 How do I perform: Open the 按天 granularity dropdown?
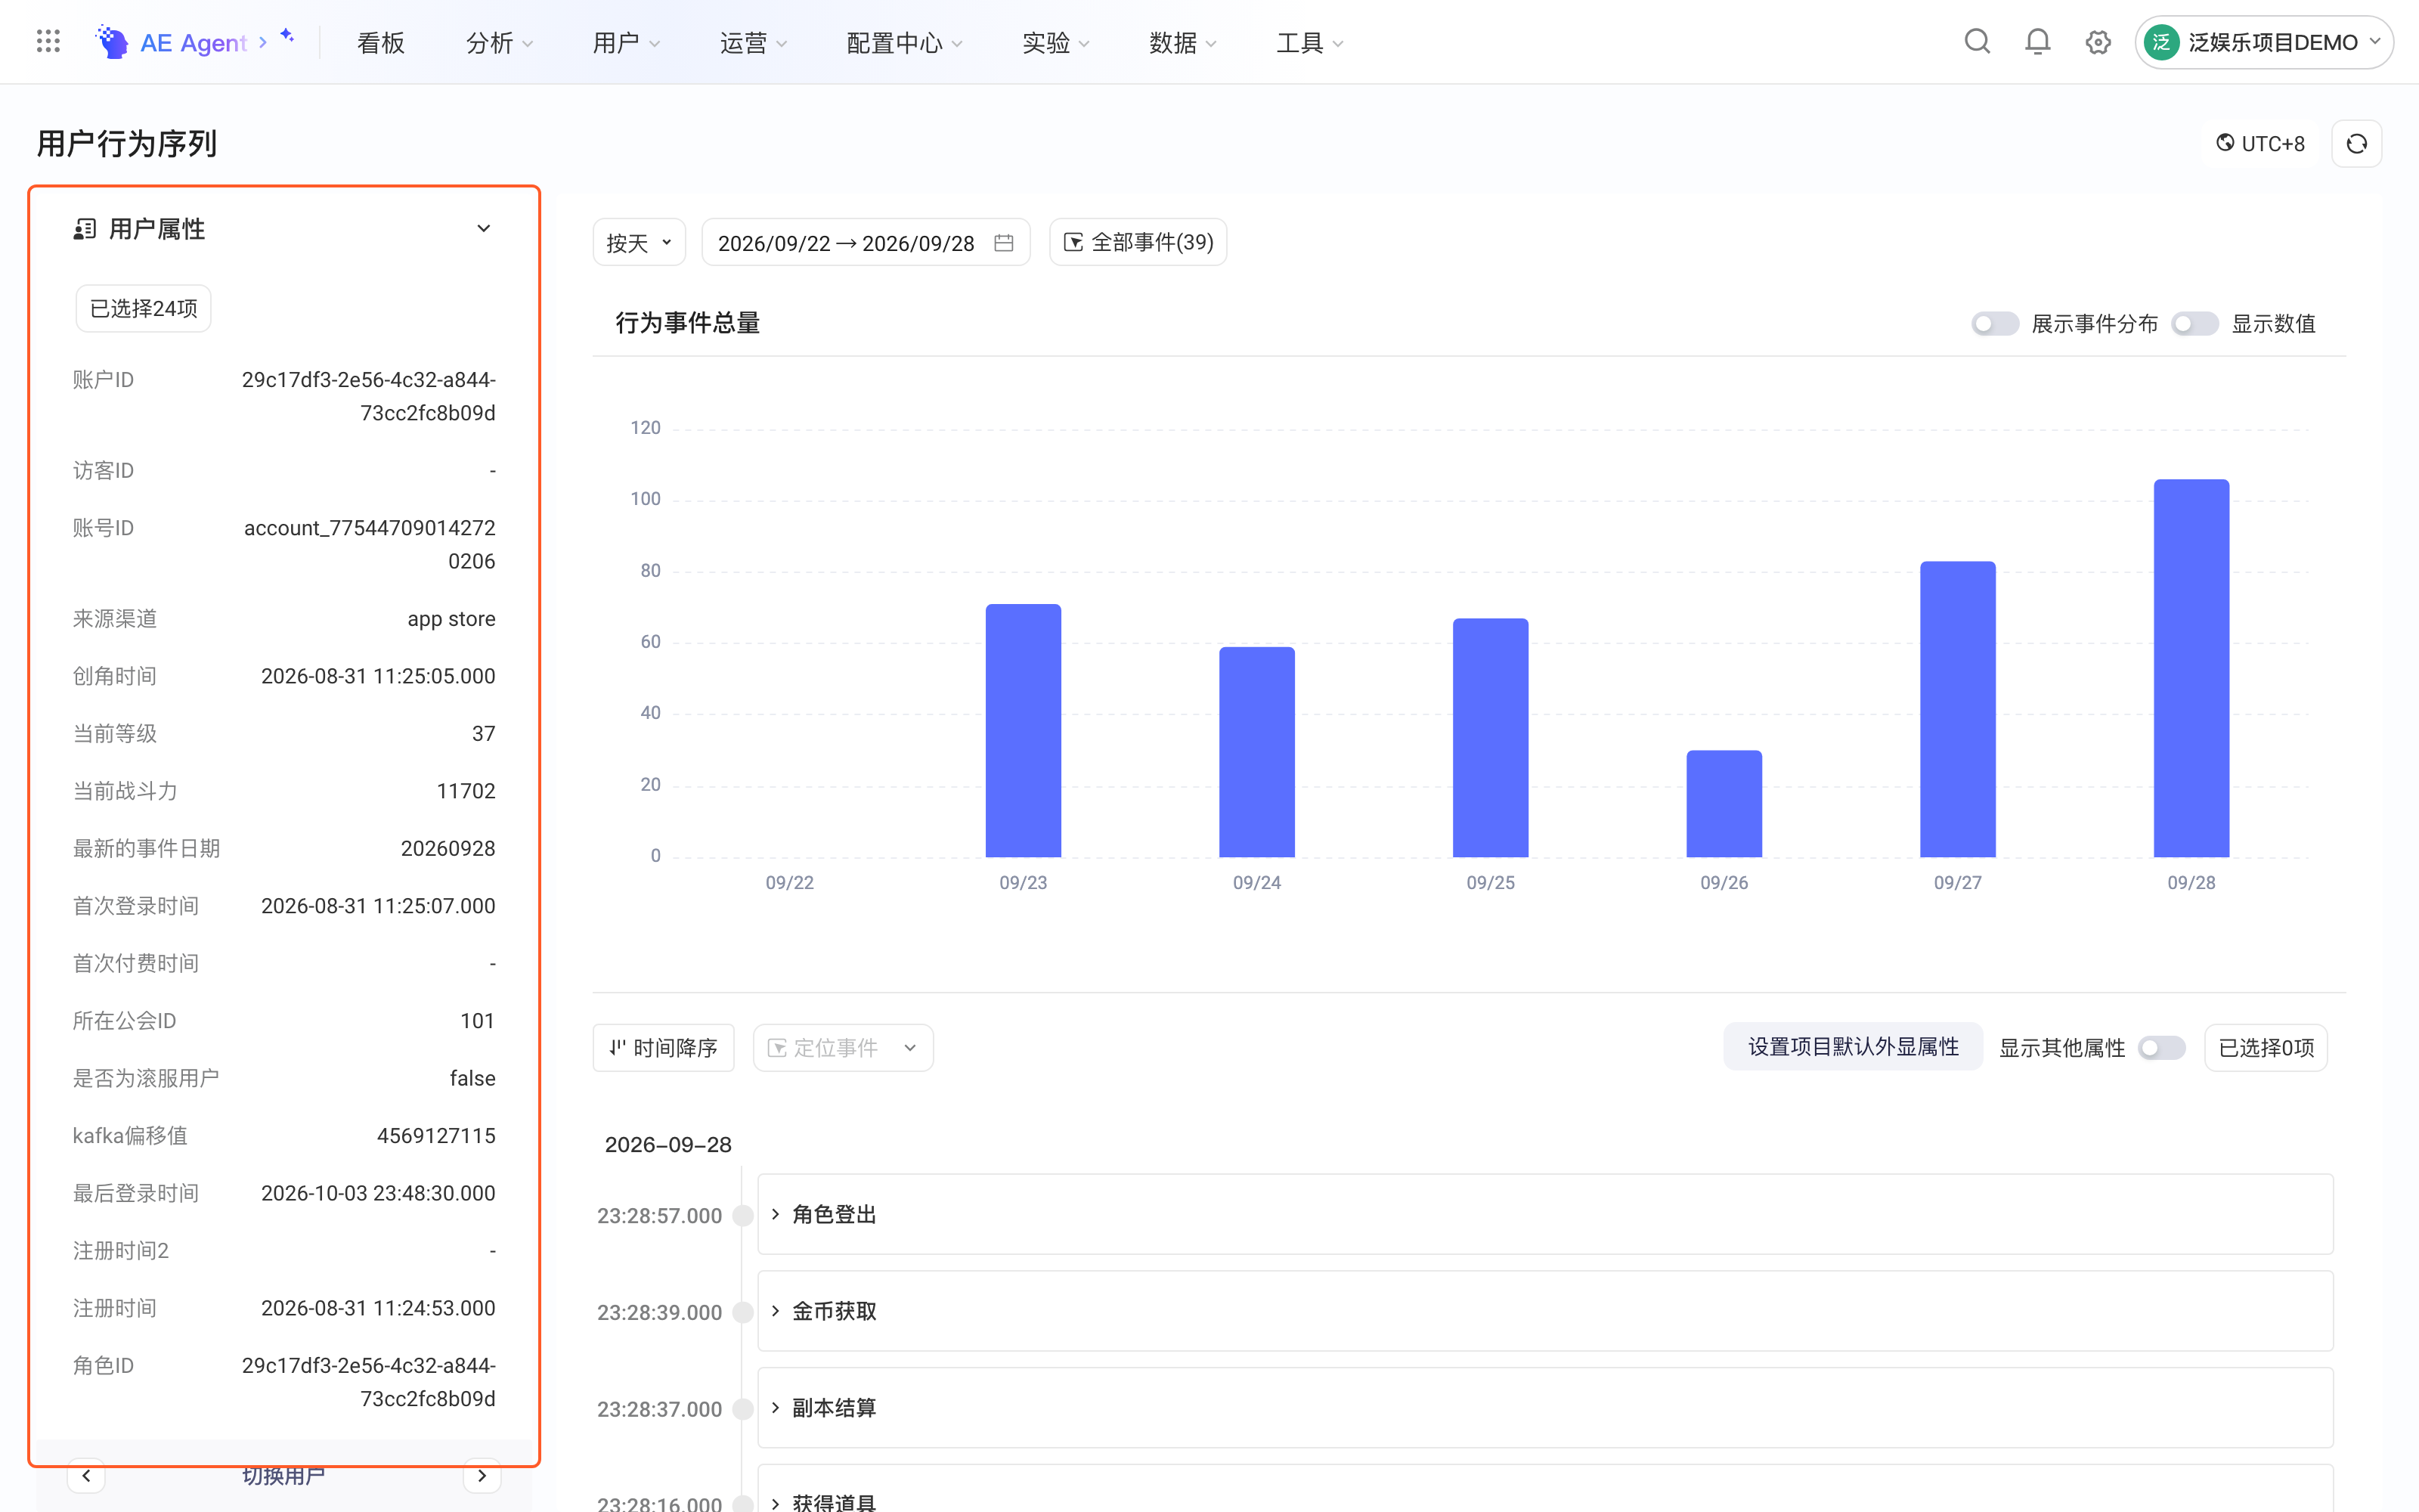tap(639, 243)
